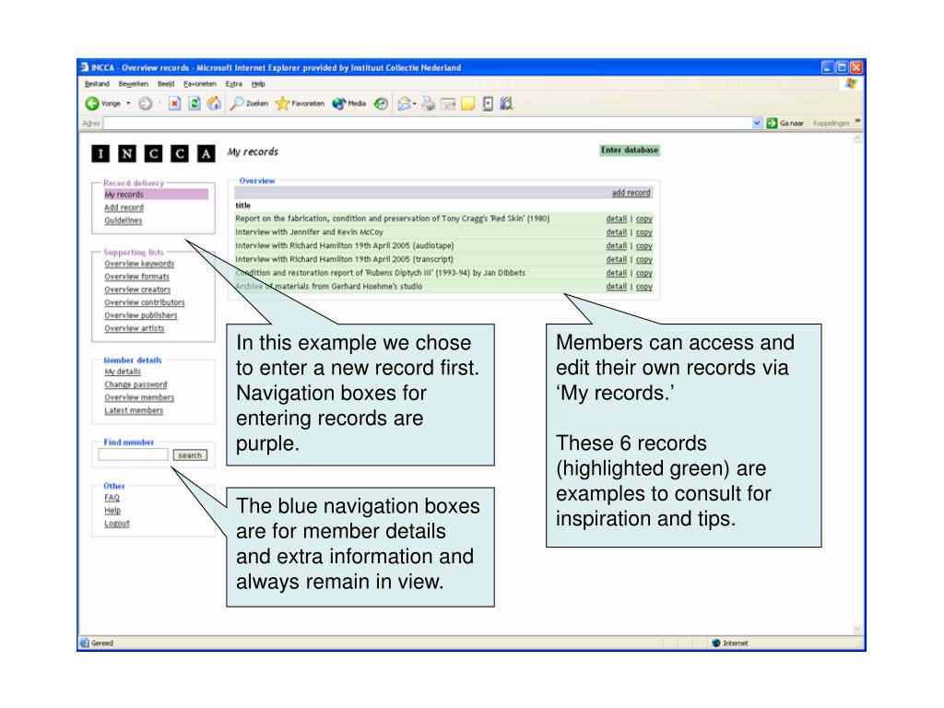
Task: Open the Vorige history dropdown arrow
Action: click(128, 103)
